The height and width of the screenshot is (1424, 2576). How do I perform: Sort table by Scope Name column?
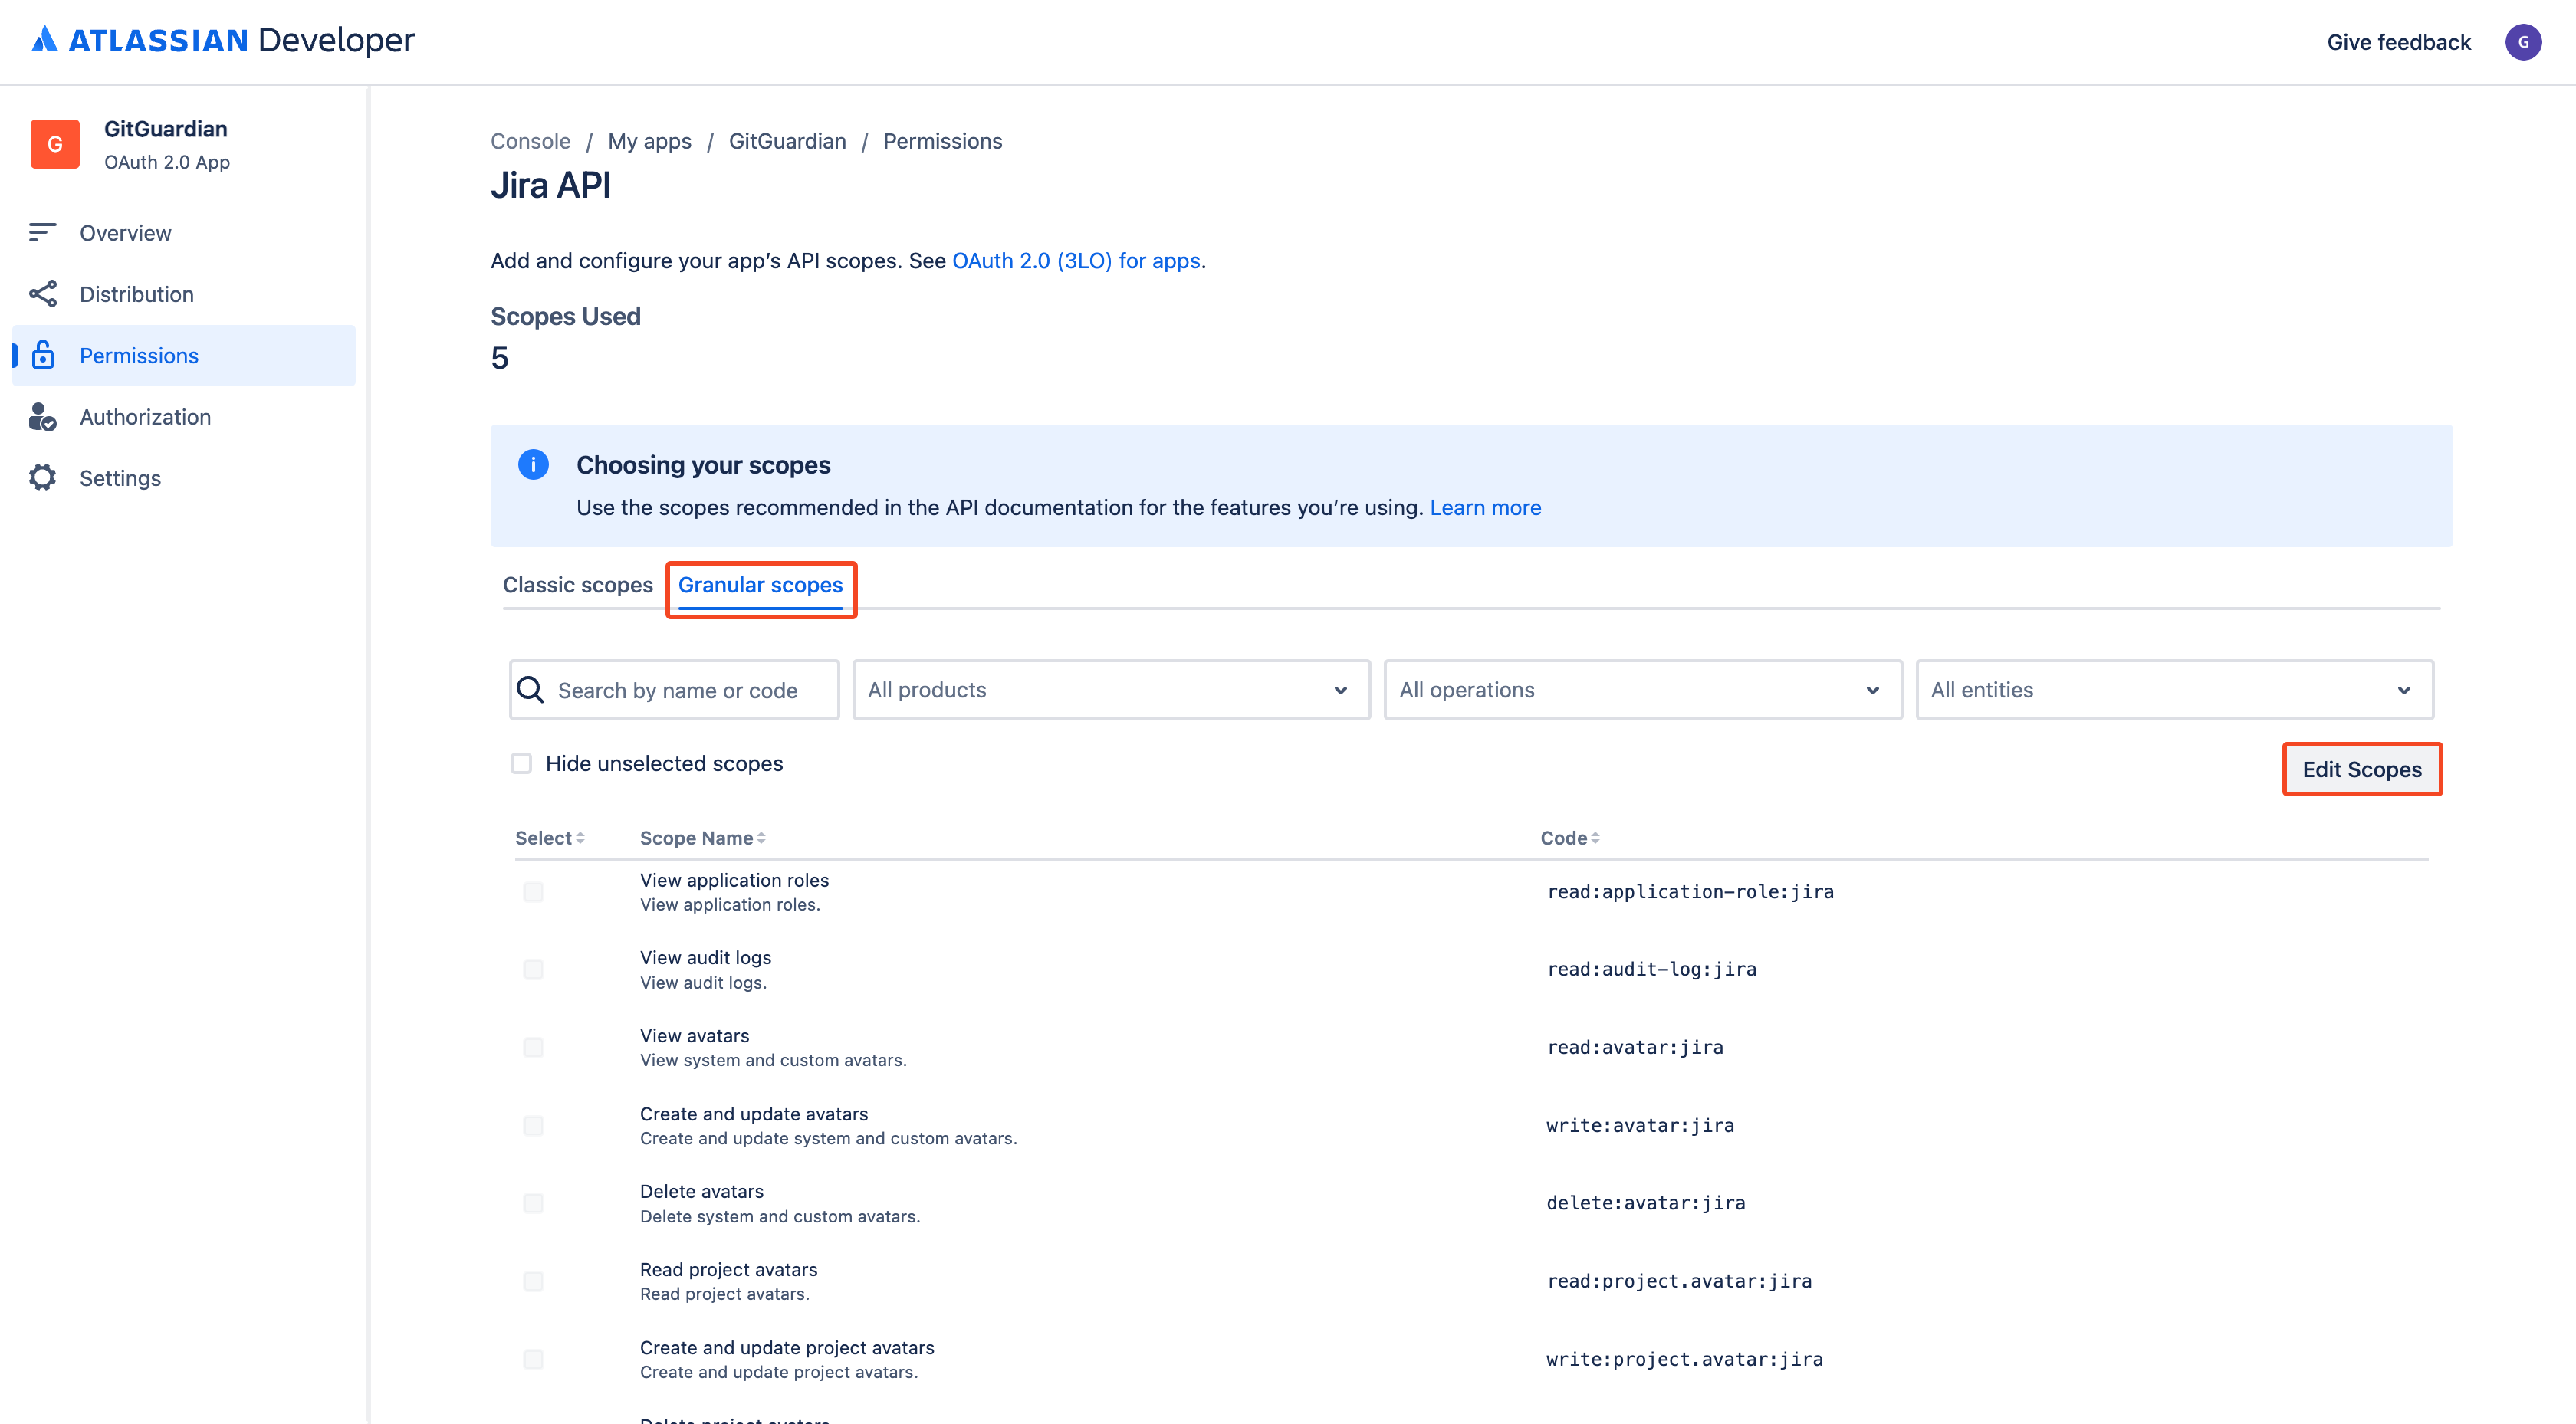[x=702, y=838]
